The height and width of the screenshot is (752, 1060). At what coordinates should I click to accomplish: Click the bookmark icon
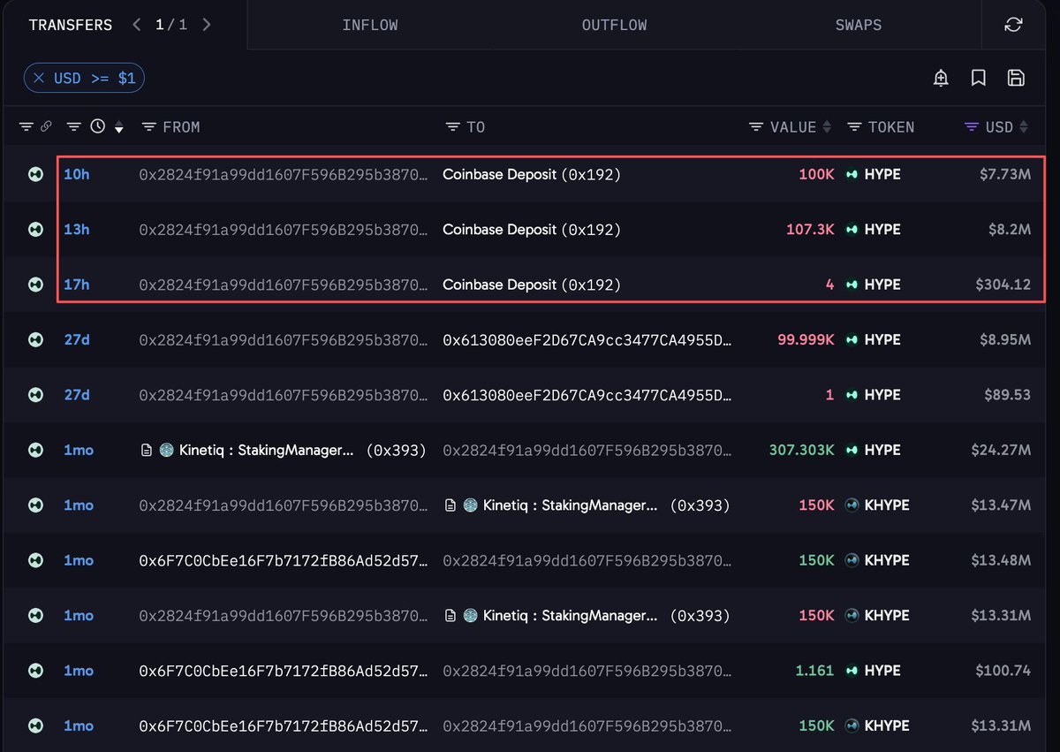click(978, 78)
